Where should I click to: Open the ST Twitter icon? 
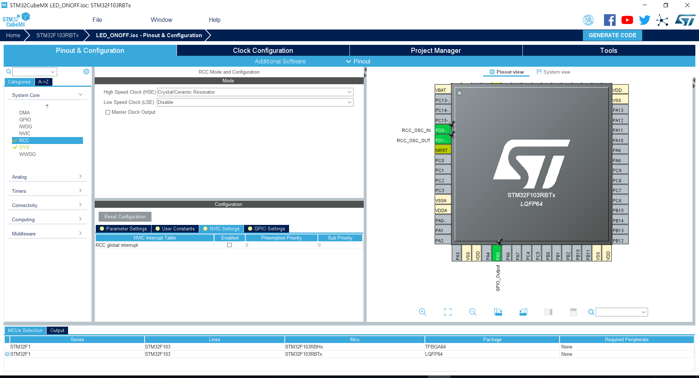tap(644, 20)
